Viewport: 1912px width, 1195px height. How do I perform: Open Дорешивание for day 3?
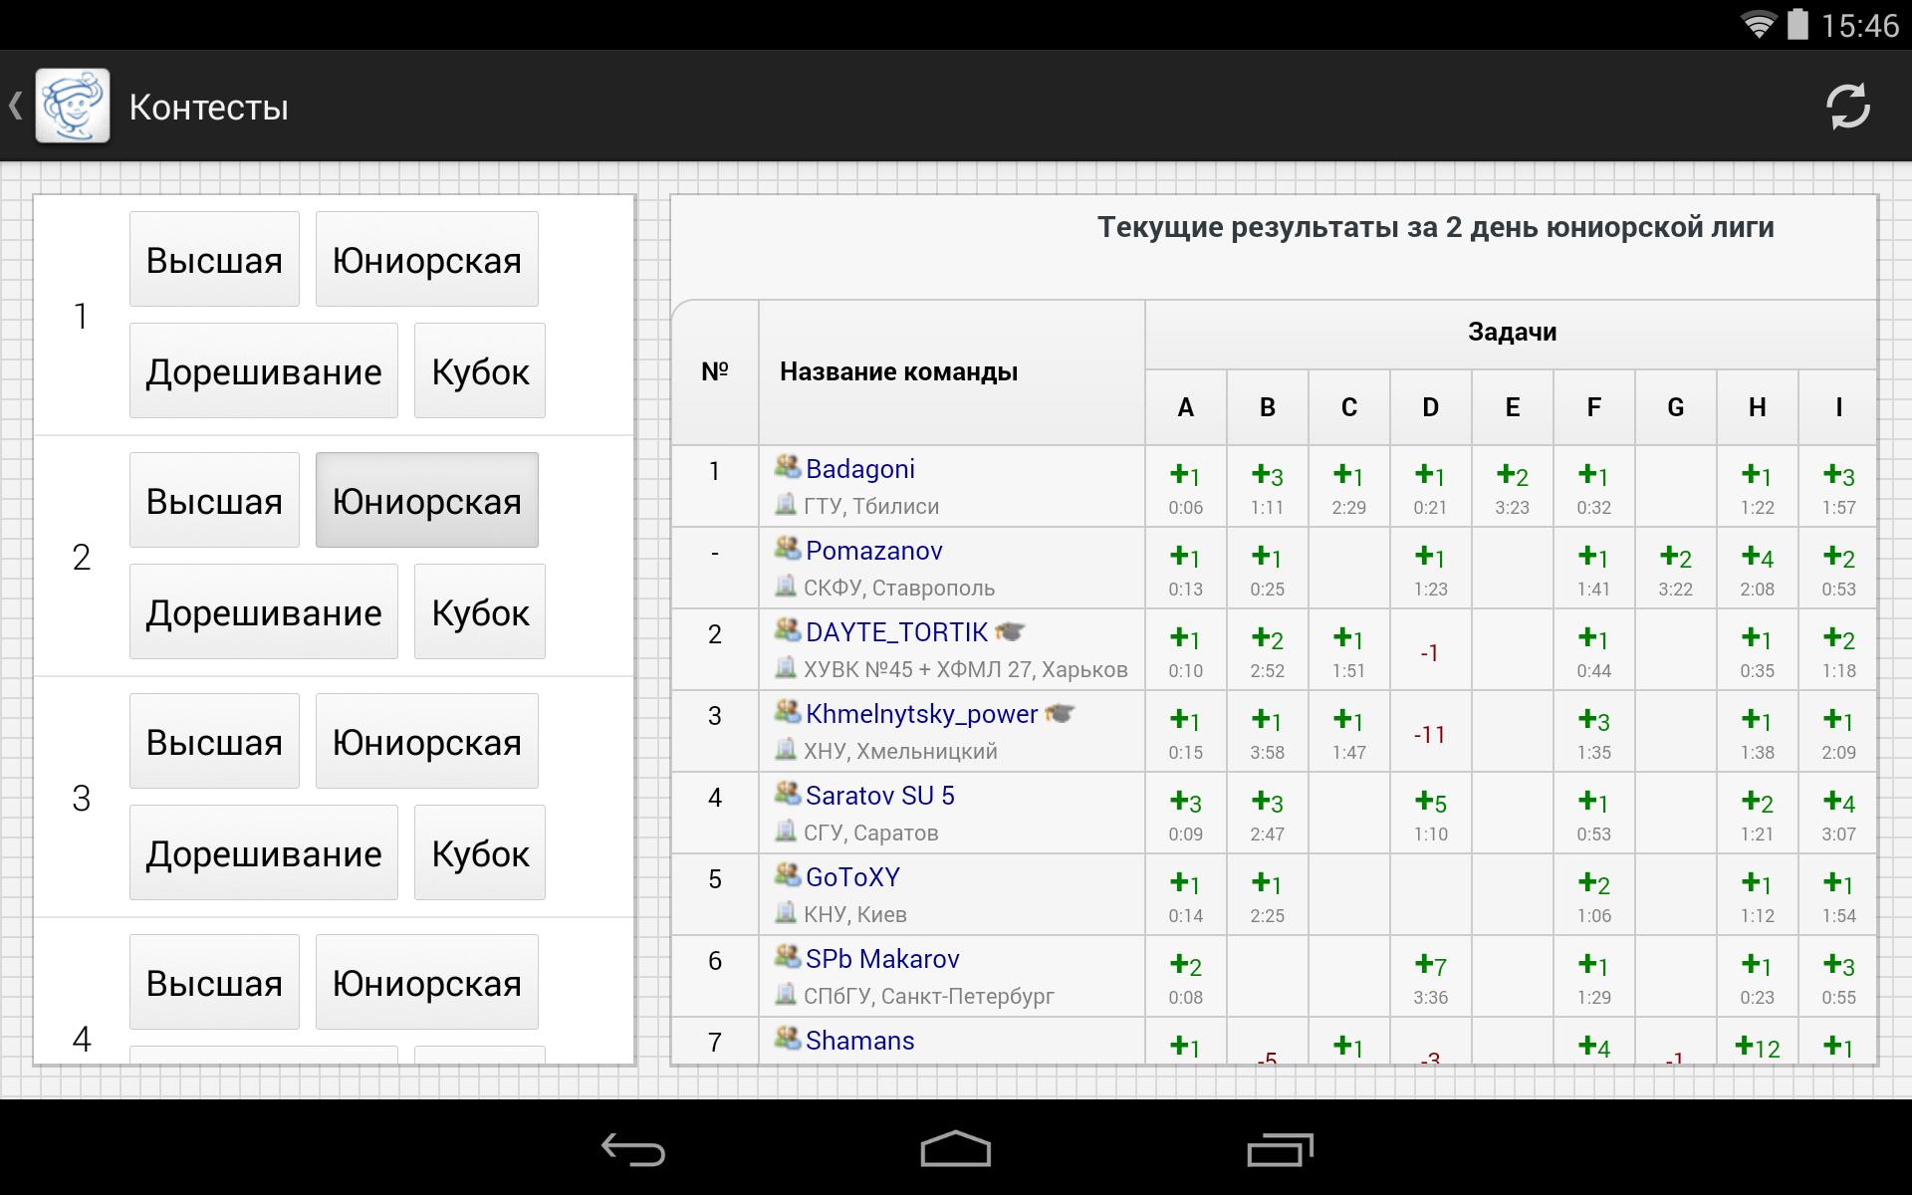point(264,852)
